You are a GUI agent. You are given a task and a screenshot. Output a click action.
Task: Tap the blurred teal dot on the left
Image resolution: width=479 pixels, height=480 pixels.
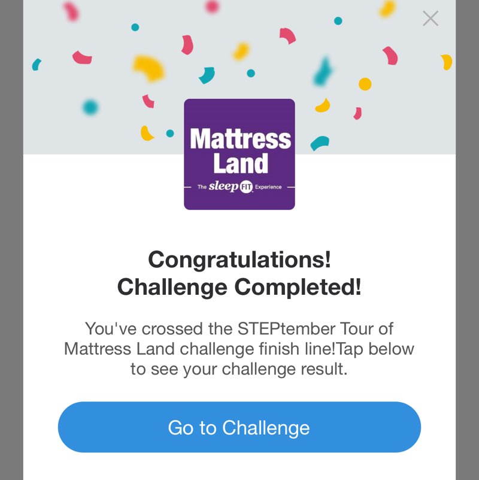coord(90,107)
